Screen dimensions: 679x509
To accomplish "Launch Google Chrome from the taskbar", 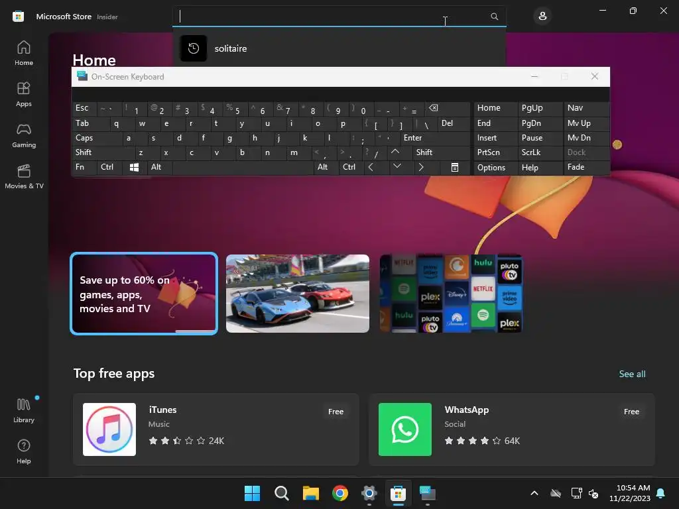I will 340,493.
